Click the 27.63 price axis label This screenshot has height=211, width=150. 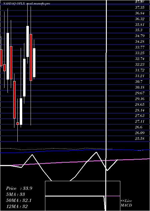140,115
